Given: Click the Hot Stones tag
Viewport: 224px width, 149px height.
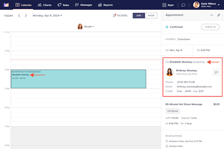Looking at the screenshot, I should point(173,111).
